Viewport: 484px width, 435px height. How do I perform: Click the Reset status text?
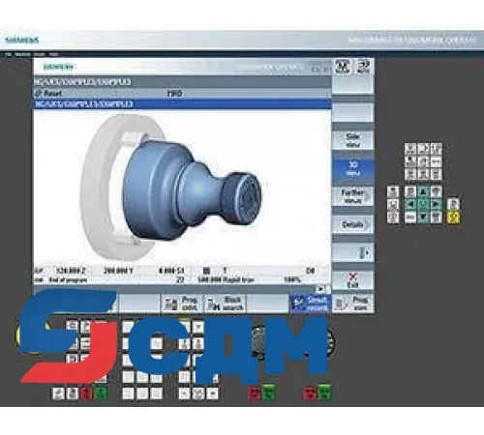(x=53, y=94)
